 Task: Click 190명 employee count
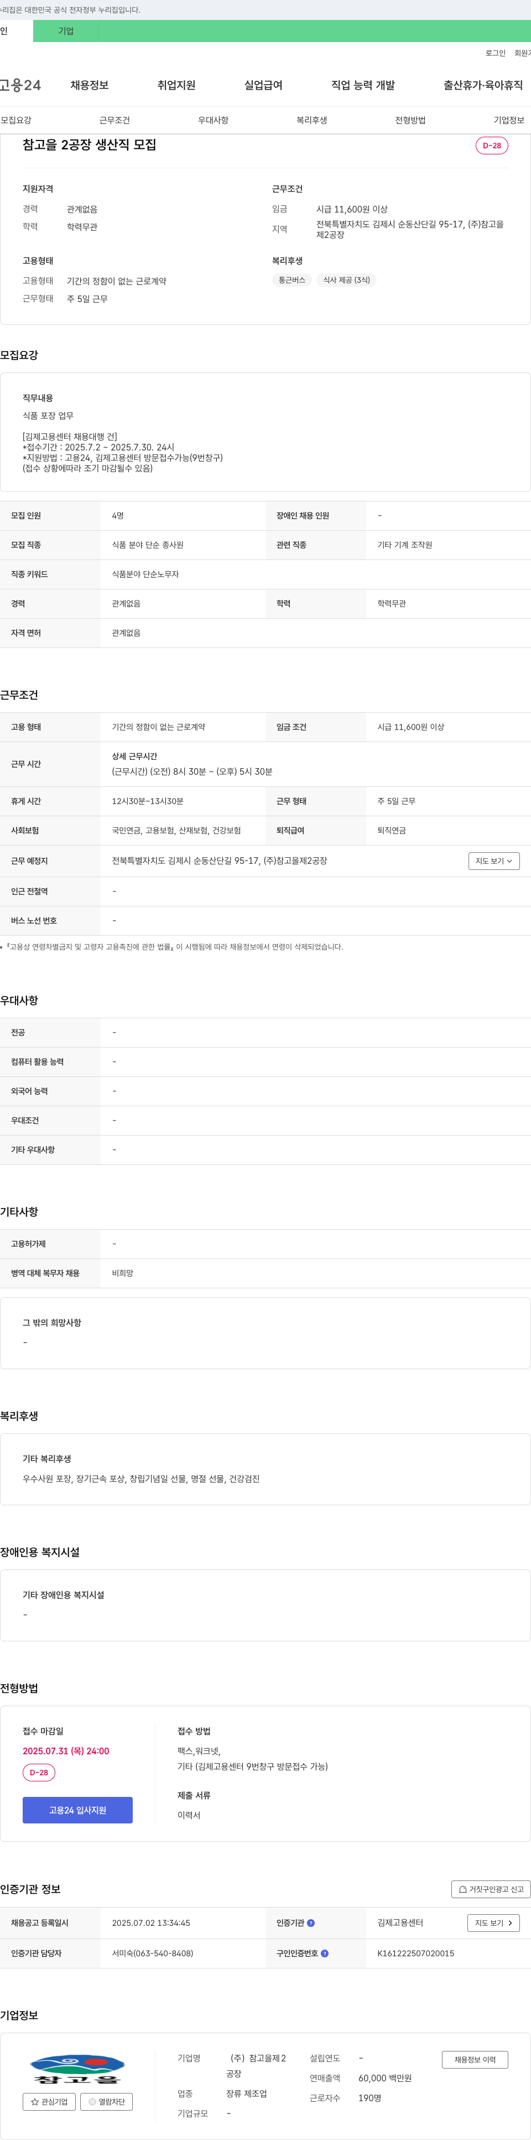click(x=370, y=2098)
